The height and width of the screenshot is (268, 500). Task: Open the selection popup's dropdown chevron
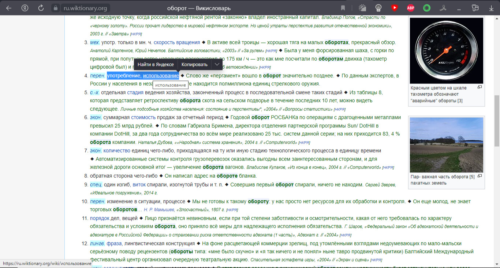pos(217,64)
